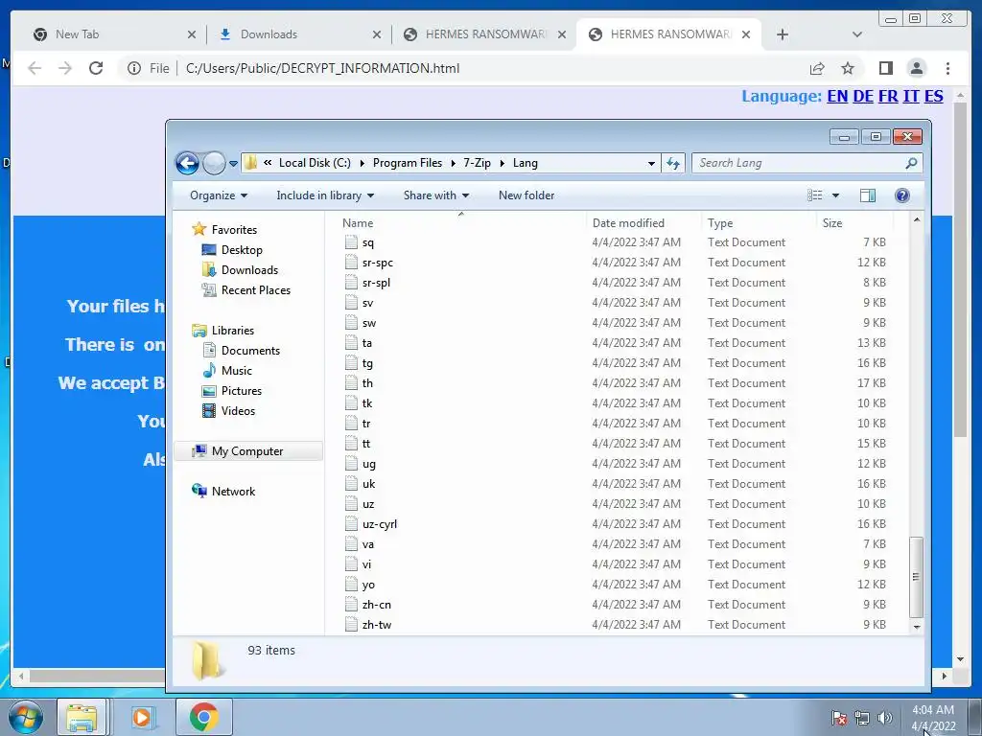Select My Computer in the navigation pane
Viewport: 982px width, 736px height.
(x=247, y=451)
